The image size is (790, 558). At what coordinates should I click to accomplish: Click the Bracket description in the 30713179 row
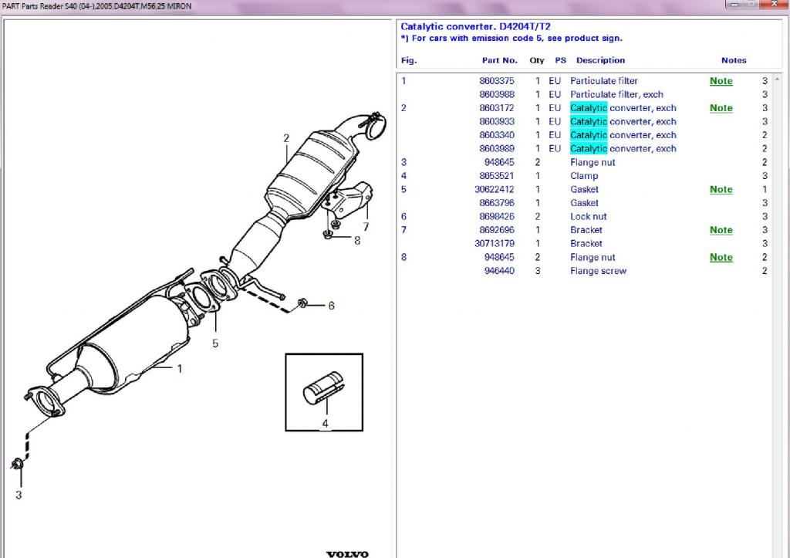pos(586,243)
